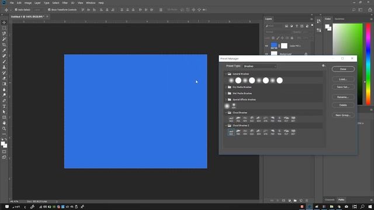Viewport: 374px width, 210px height.
Task: Select the History Brush tool
Action: [4, 73]
